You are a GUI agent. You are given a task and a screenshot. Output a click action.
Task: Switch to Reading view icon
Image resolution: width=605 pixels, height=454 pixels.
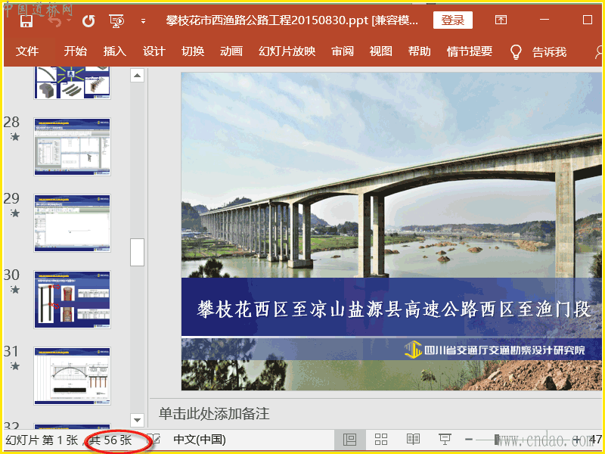click(413, 440)
